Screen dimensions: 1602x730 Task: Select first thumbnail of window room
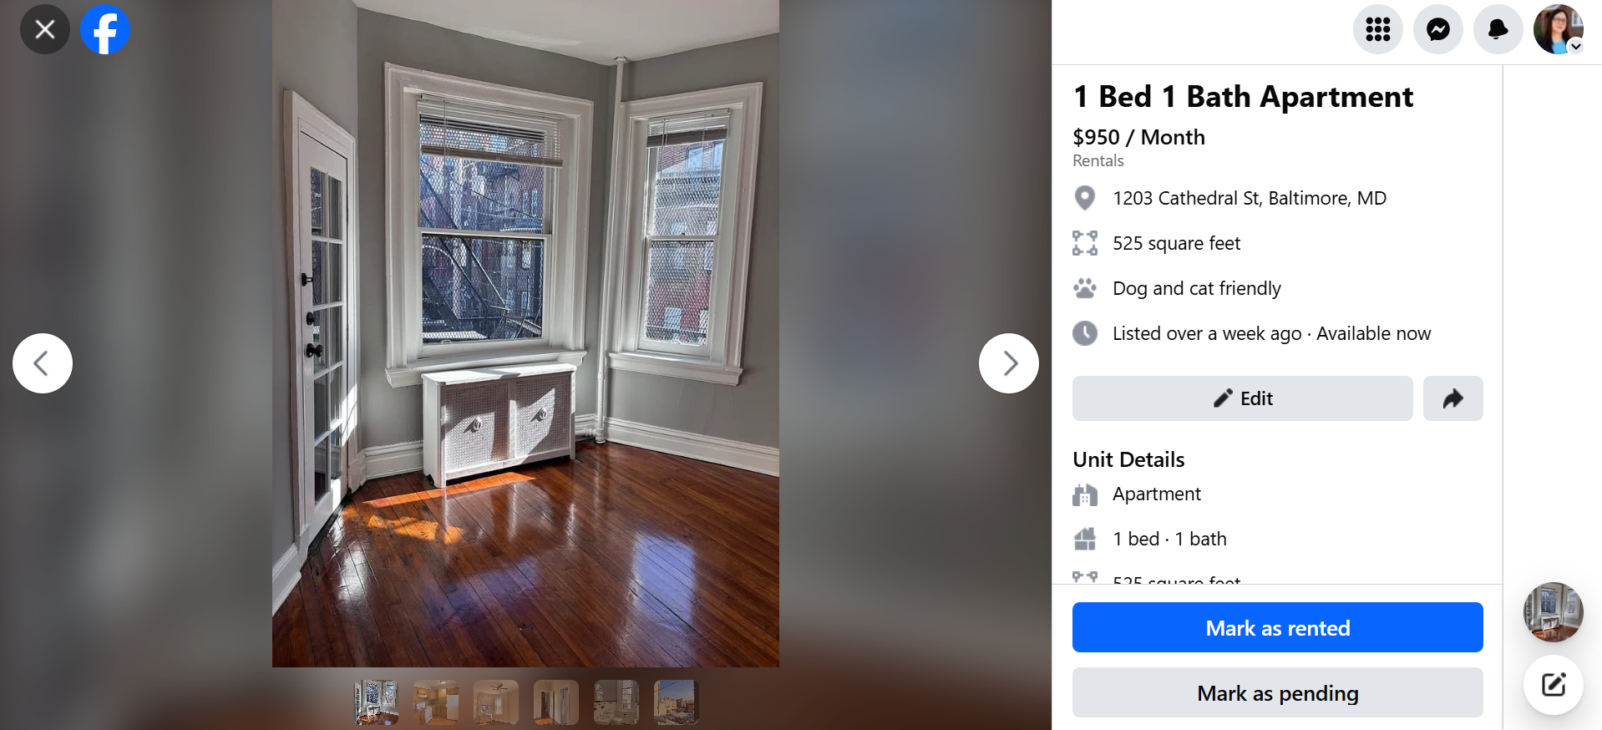(376, 702)
